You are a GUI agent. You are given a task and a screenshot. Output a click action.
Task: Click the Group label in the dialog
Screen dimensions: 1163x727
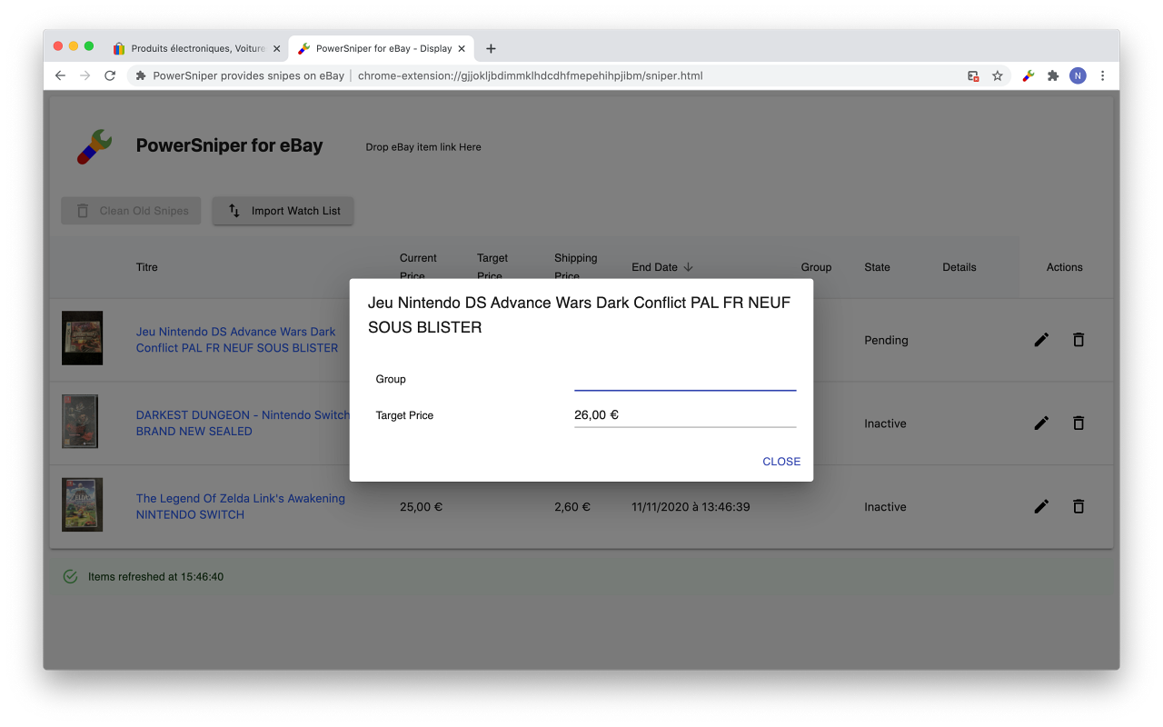click(391, 379)
